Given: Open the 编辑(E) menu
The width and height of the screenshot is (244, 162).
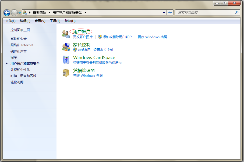Looking at the screenshot, I should 25,21.
